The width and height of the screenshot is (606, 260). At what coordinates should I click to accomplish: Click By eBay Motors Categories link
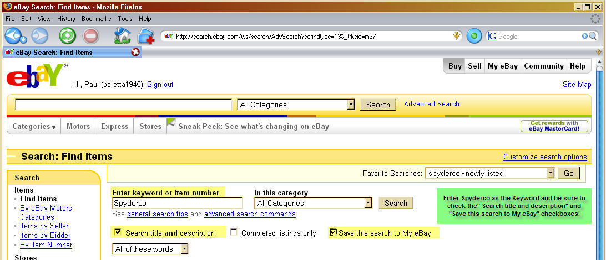click(46, 212)
